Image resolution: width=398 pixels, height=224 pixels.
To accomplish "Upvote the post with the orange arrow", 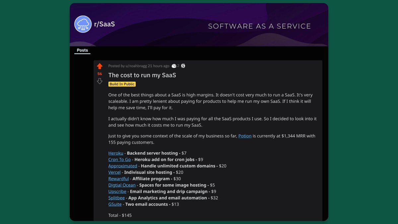I will click(x=99, y=66).
